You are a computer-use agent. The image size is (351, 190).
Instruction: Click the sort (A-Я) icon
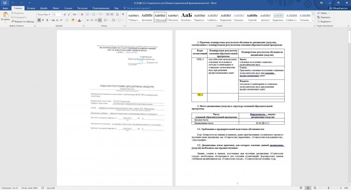[x=118, y=14]
